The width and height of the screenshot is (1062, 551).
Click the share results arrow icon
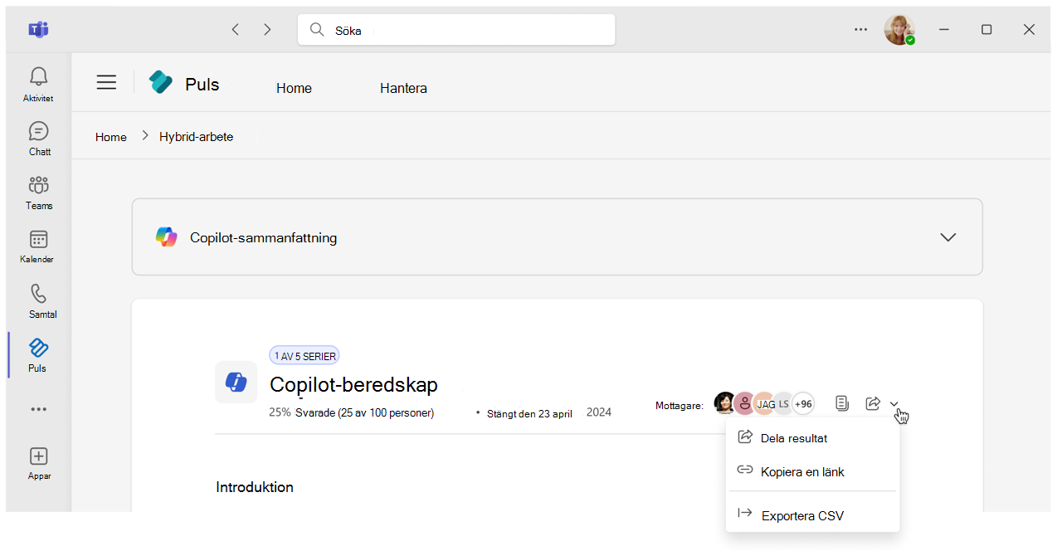tap(872, 403)
